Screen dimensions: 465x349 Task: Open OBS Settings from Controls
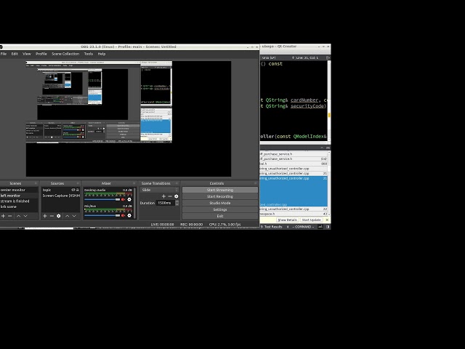(x=220, y=209)
